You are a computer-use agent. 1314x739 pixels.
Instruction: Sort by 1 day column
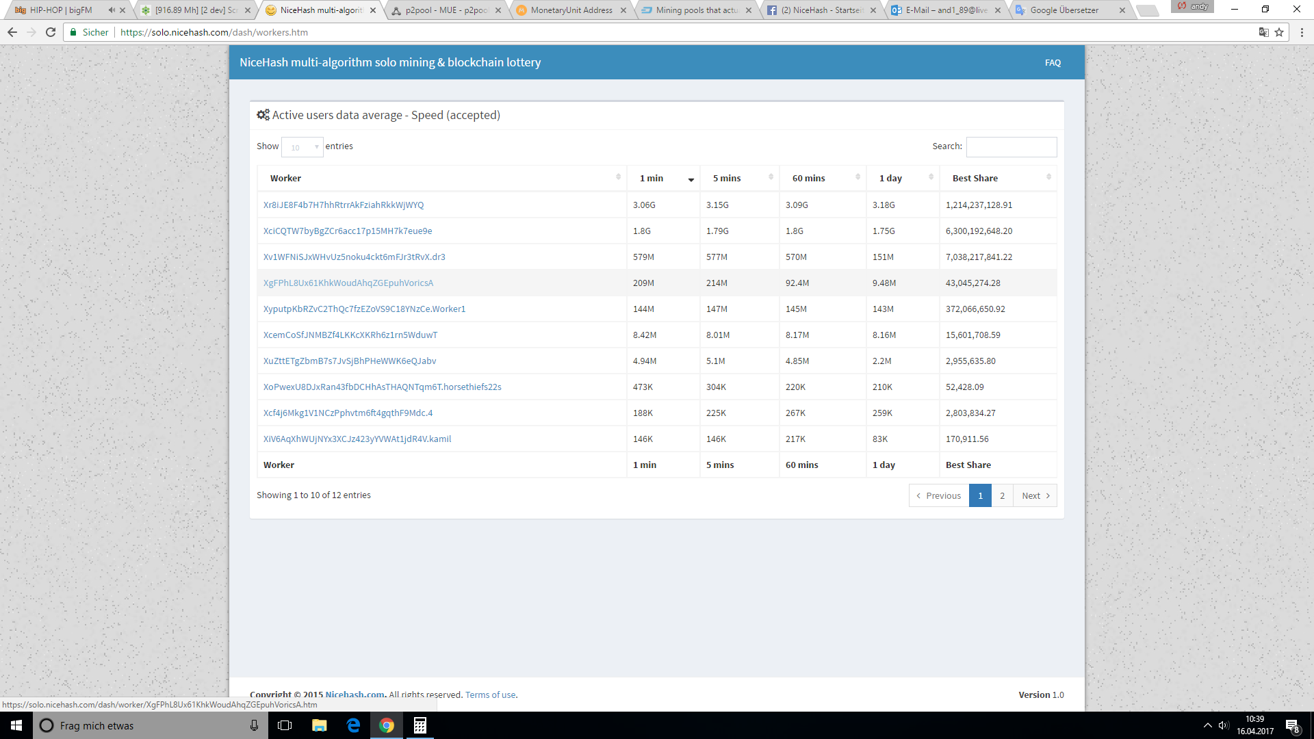pyautogui.click(x=903, y=178)
